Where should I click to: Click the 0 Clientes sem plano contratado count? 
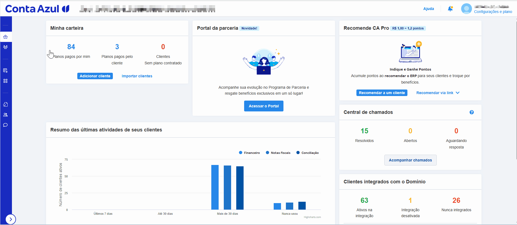click(163, 47)
